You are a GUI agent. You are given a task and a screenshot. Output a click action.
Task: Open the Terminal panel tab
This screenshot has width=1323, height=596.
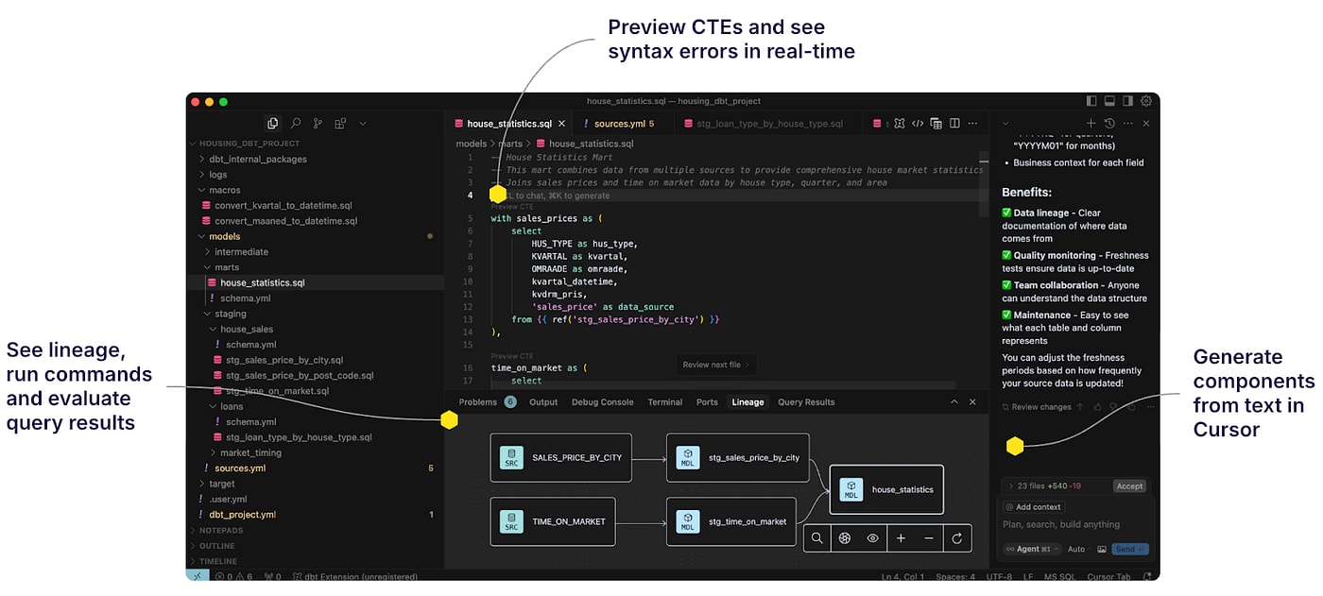pos(665,401)
